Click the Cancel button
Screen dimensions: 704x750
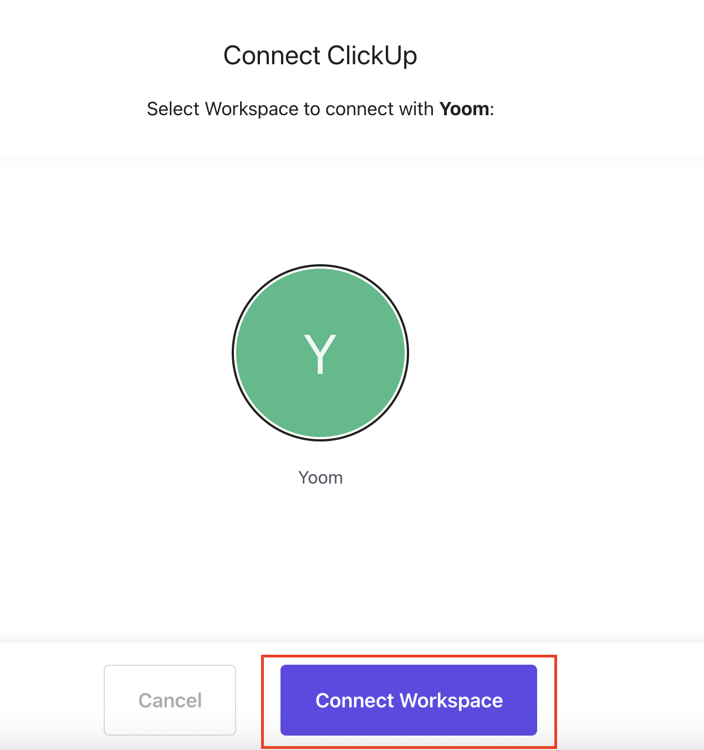pyautogui.click(x=170, y=700)
